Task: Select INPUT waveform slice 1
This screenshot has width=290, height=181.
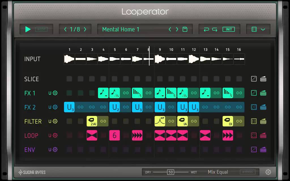Action: coord(69,59)
